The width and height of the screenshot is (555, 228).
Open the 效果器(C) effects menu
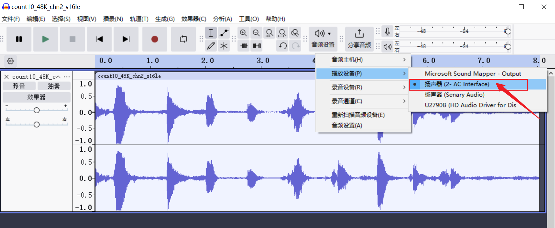click(194, 19)
